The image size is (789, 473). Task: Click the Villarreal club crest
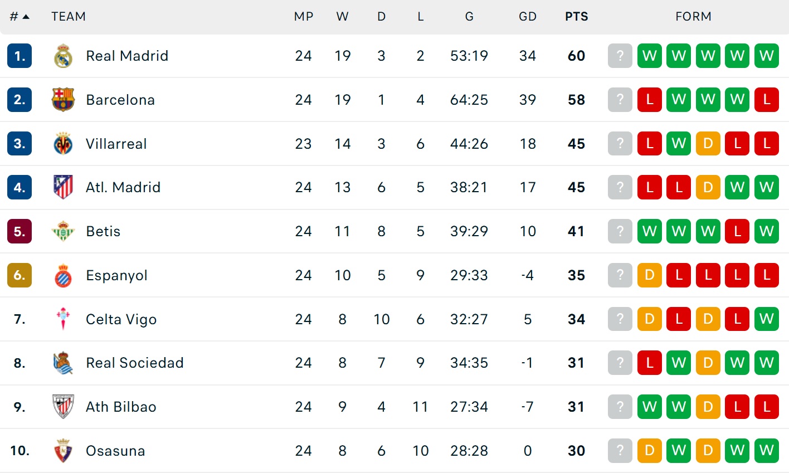[x=63, y=144]
